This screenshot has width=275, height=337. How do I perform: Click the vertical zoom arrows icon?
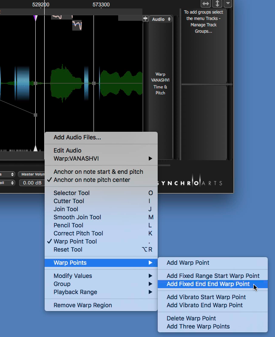(x=217, y=4)
